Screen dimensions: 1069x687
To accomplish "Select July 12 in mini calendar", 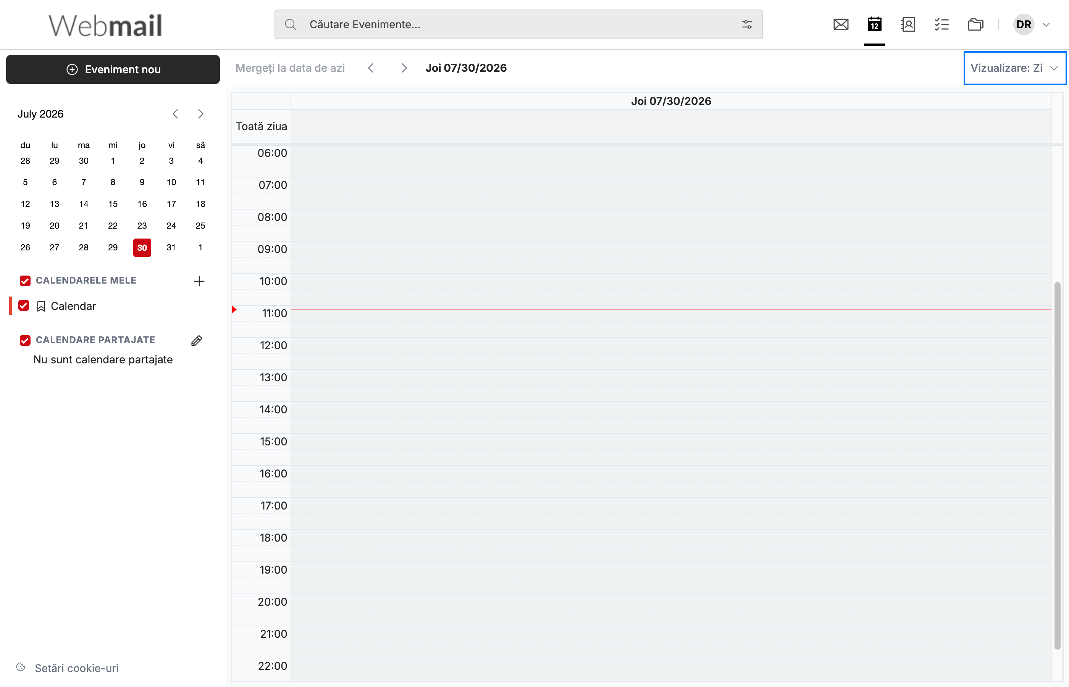I will pos(26,204).
